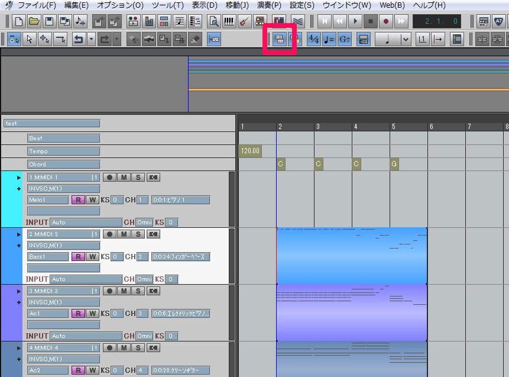Click the magnifier page search icon
The height and width of the screenshot is (377, 509).
213,21
